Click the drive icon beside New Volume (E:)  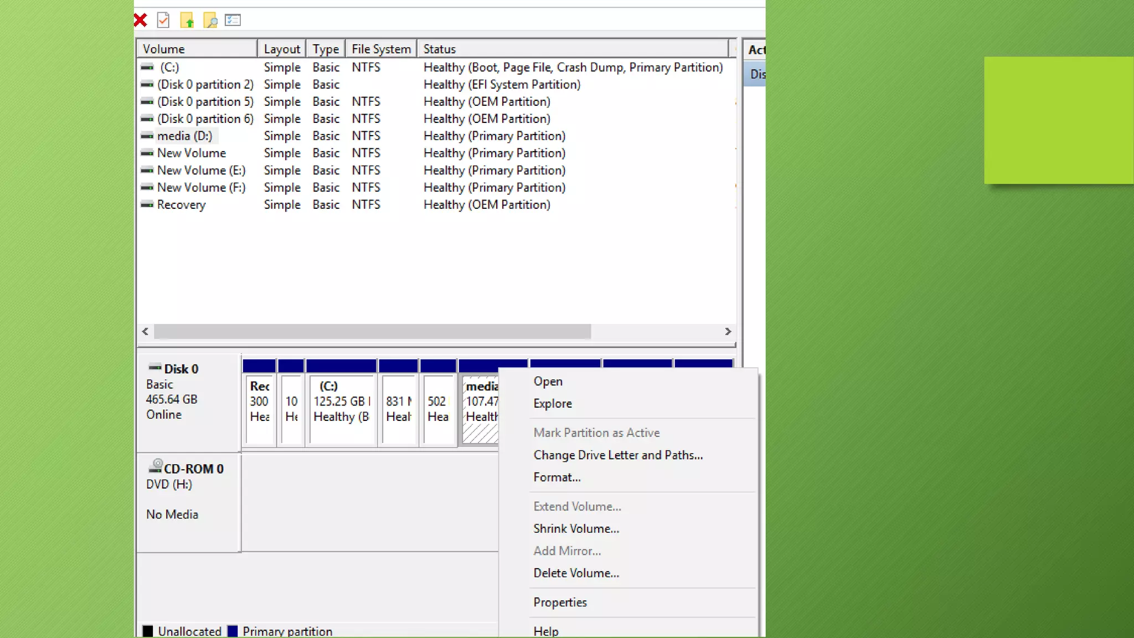[147, 170]
